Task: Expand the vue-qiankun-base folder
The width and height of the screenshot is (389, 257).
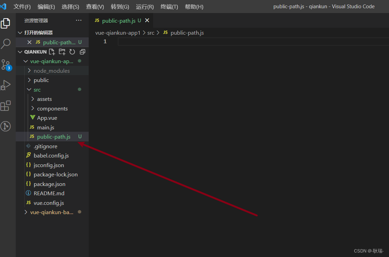Action: pyautogui.click(x=26, y=212)
